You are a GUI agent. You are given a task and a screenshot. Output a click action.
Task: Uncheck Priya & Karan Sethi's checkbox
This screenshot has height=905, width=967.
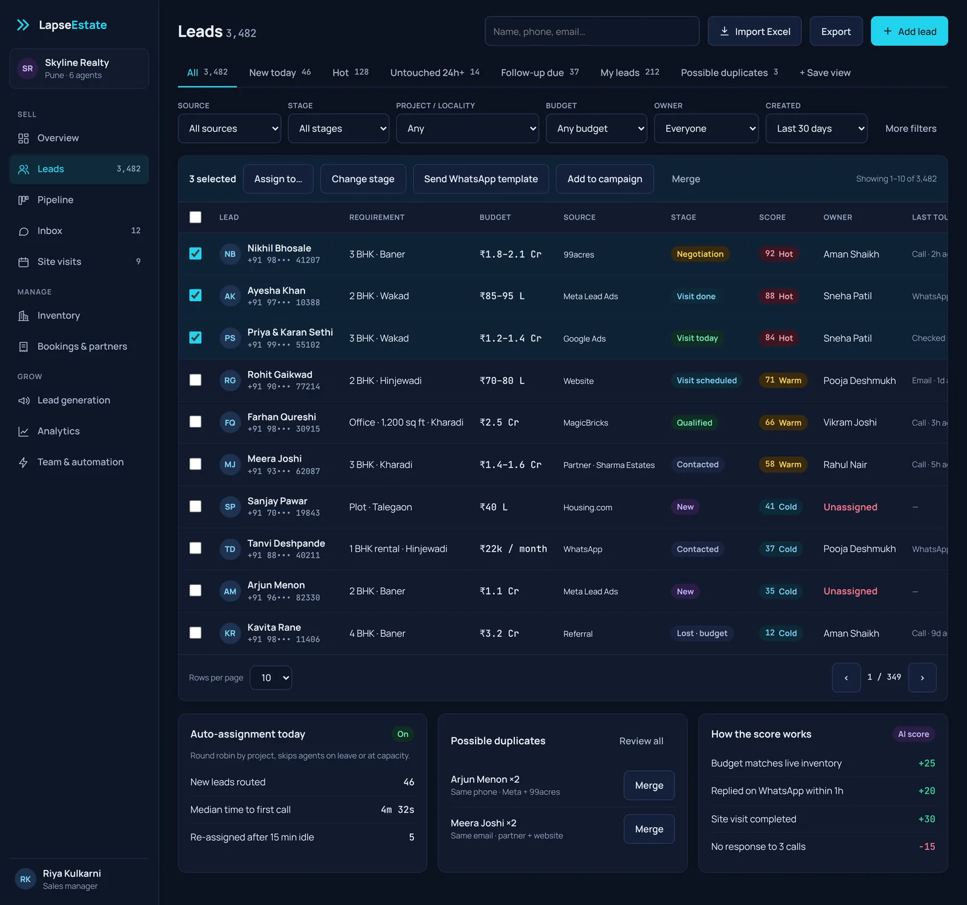(x=195, y=338)
